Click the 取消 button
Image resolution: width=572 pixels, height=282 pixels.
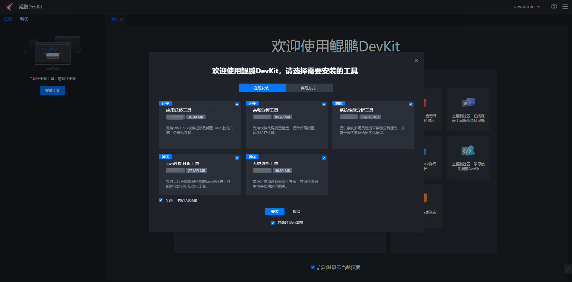point(297,212)
